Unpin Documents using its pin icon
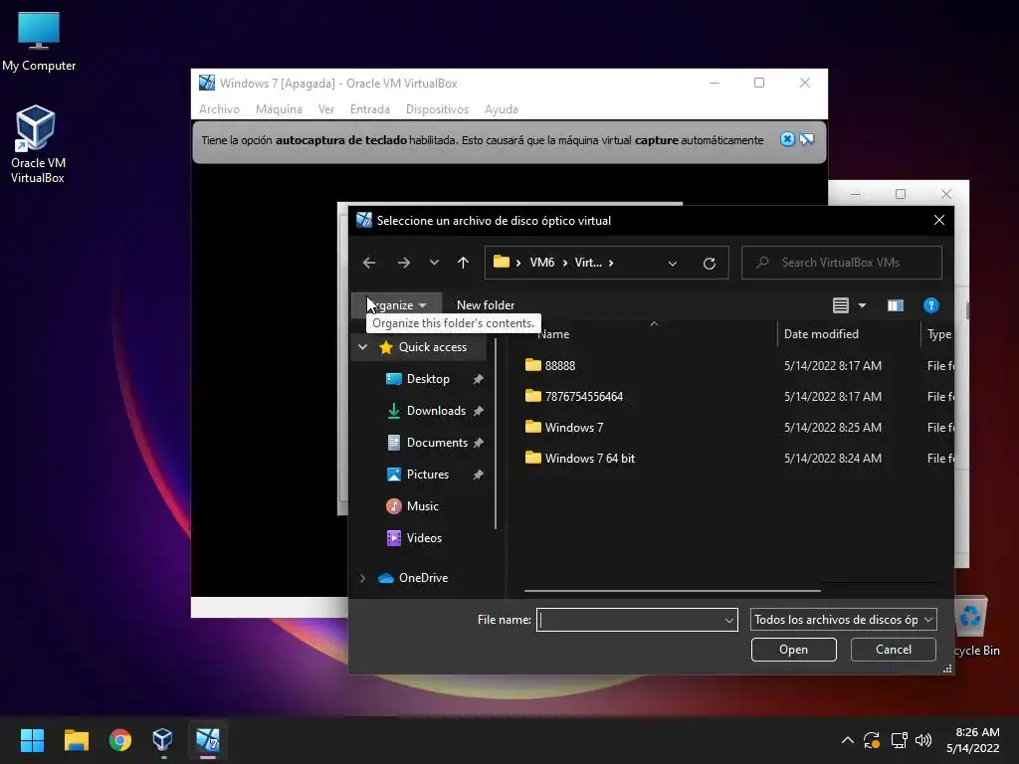Screen dimensions: 1019x764 479,443
